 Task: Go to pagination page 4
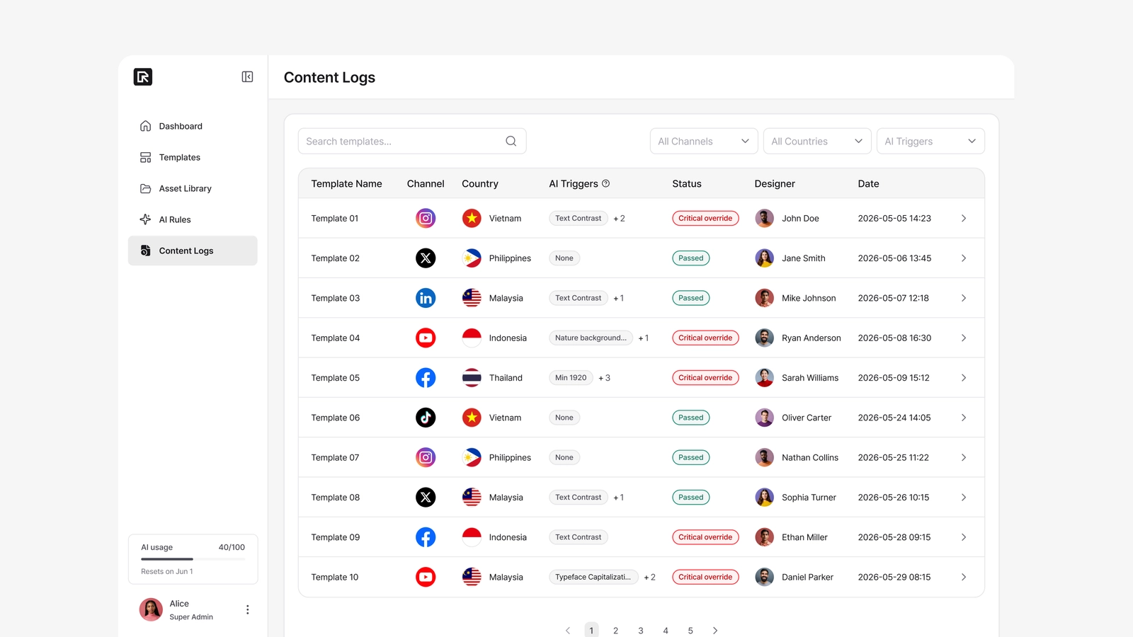[x=666, y=630]
